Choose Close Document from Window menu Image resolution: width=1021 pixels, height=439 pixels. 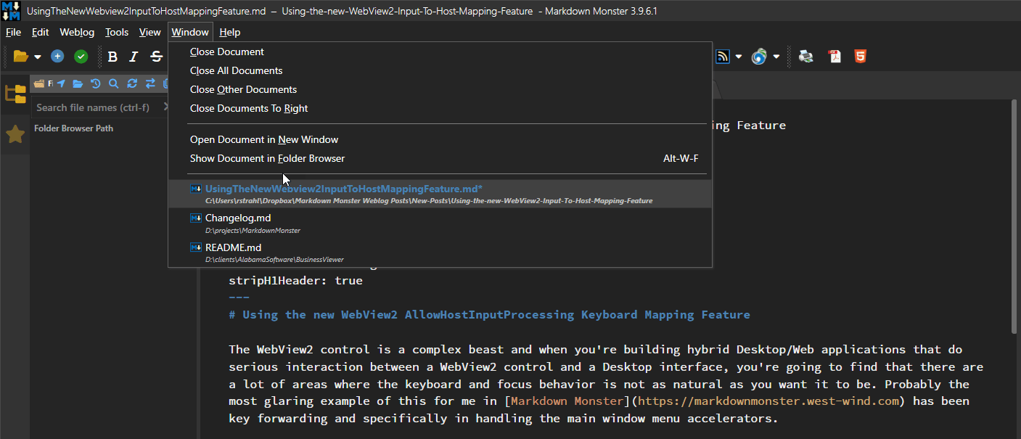point(440,52)
